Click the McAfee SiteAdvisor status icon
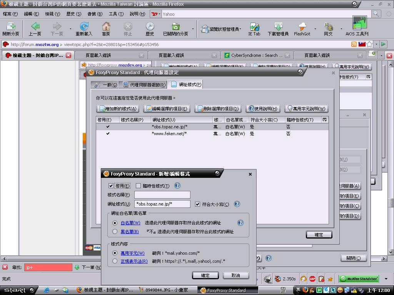This screenshot has width=394, height=295. coord(359,279)
